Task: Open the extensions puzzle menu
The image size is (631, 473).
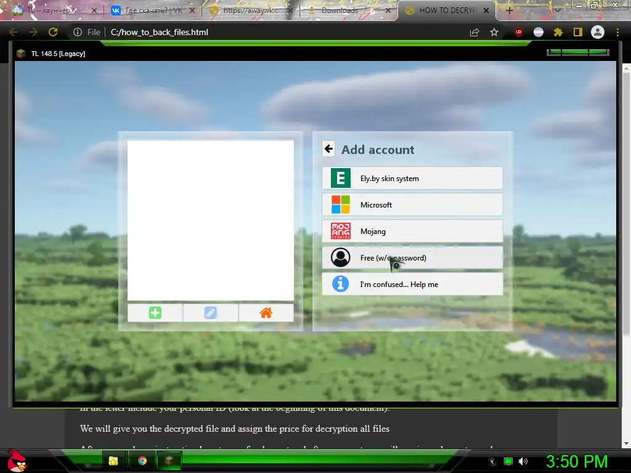Action: [558, 32]
